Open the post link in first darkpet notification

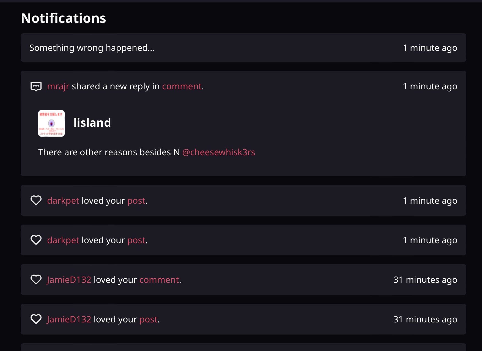click(136, 201)
